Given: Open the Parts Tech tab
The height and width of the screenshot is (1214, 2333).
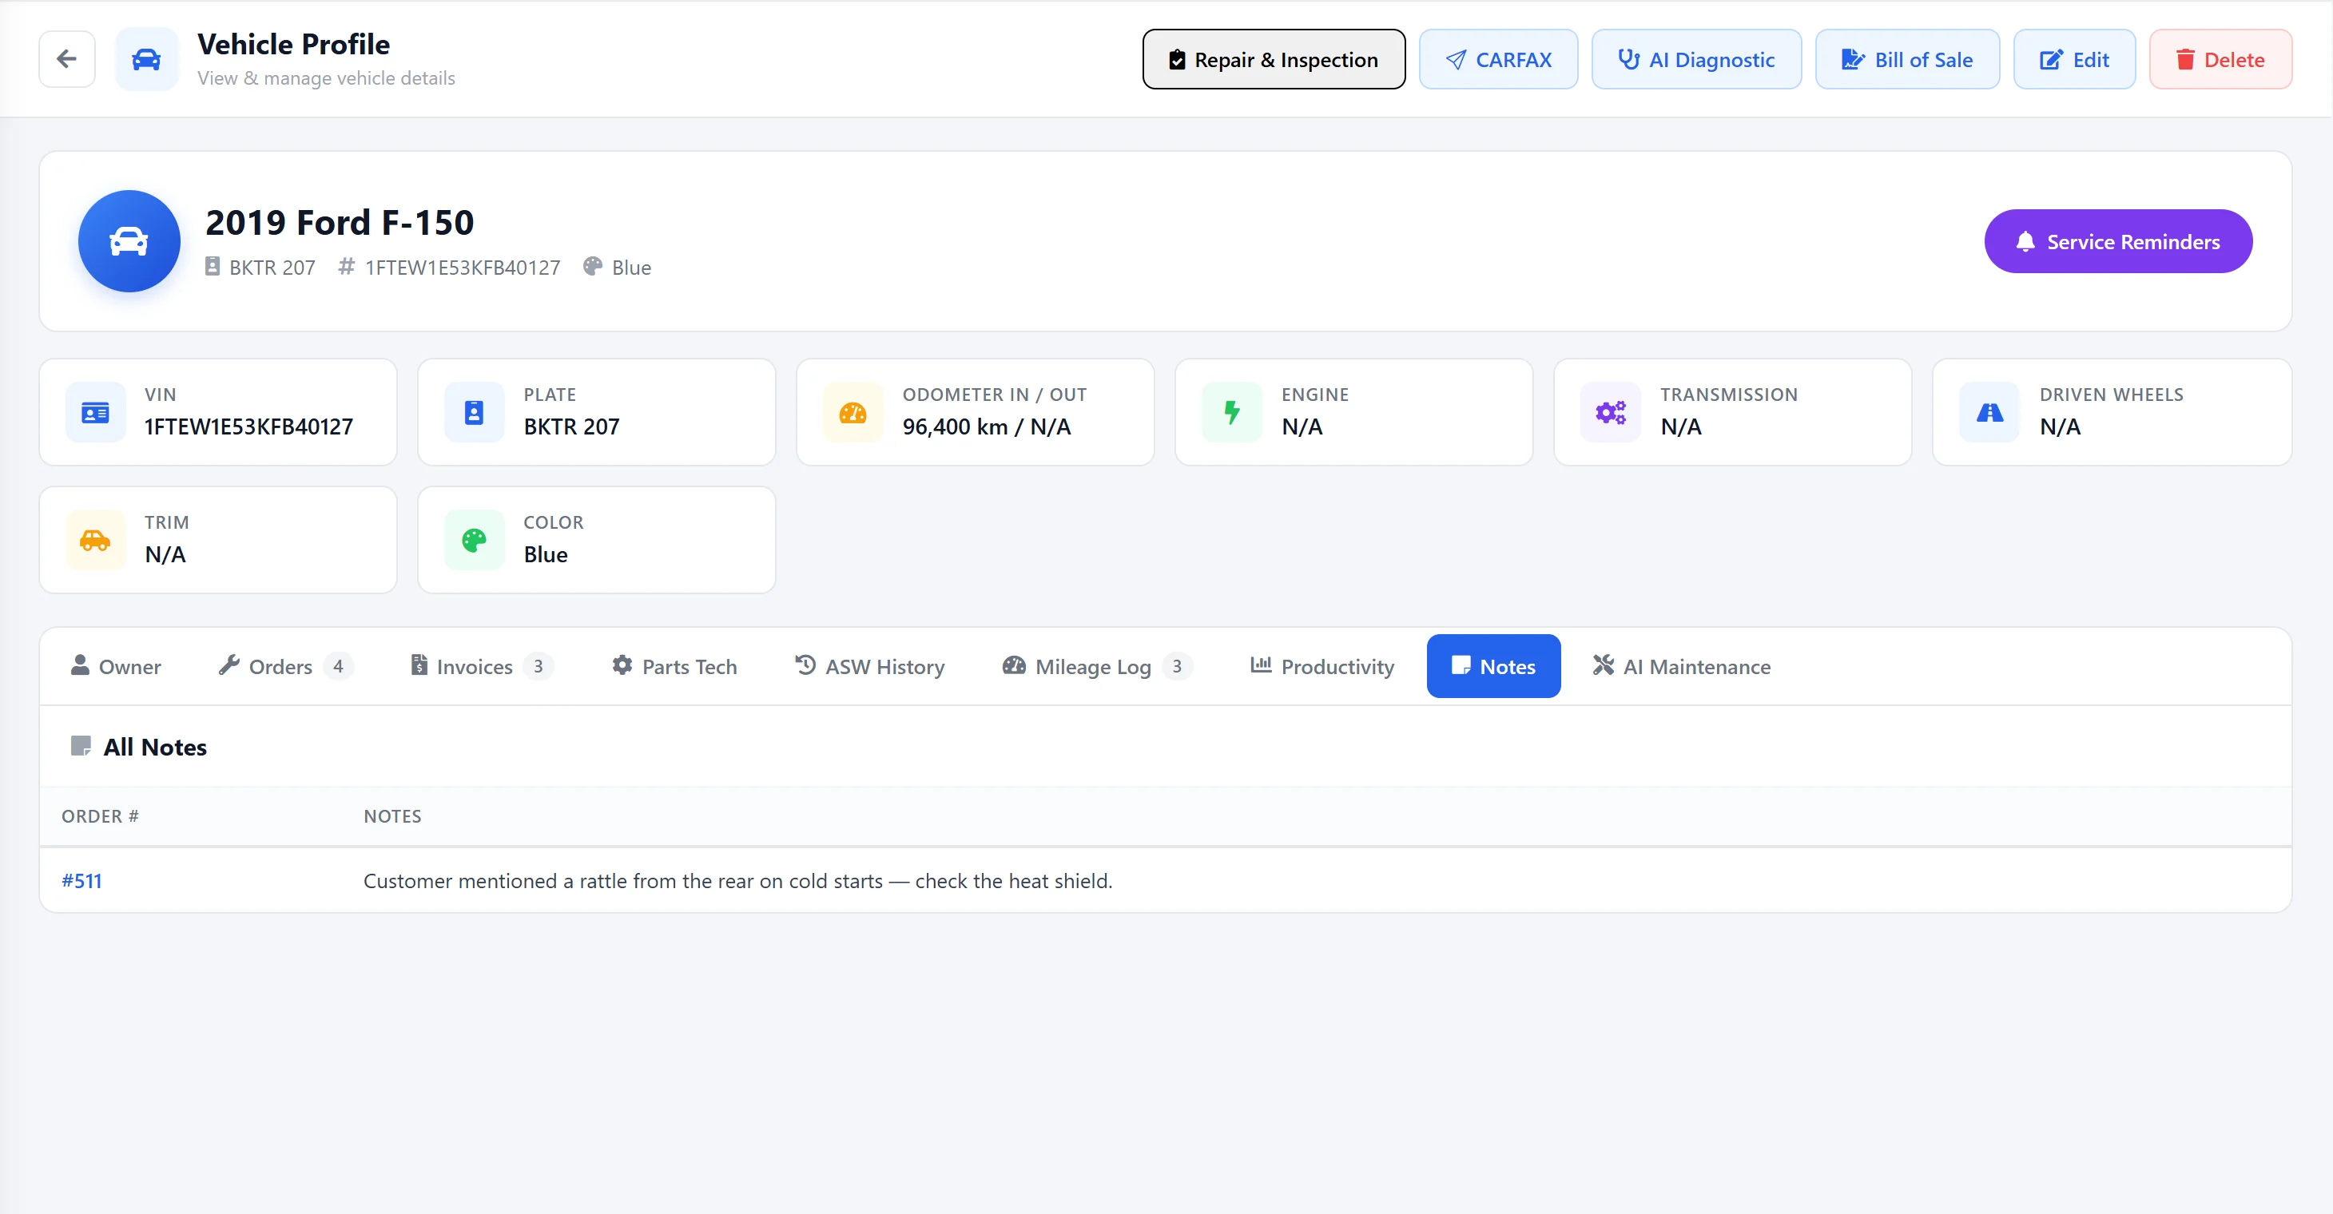Looking at the screenshot, I should [x=674, y=666].
